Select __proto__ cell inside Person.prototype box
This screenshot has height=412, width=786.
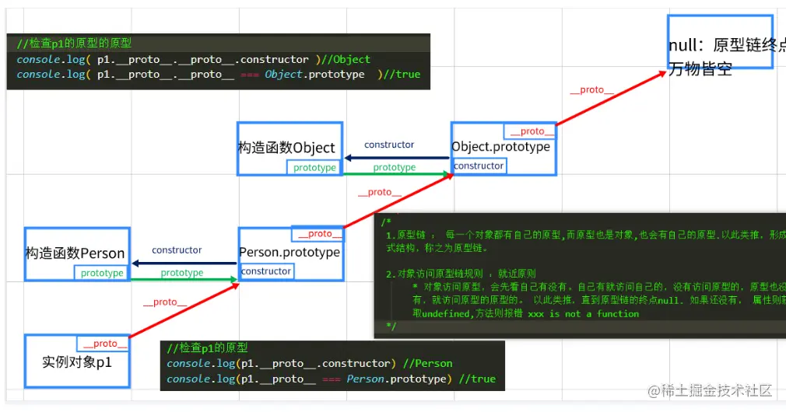(x=318, y=234)
